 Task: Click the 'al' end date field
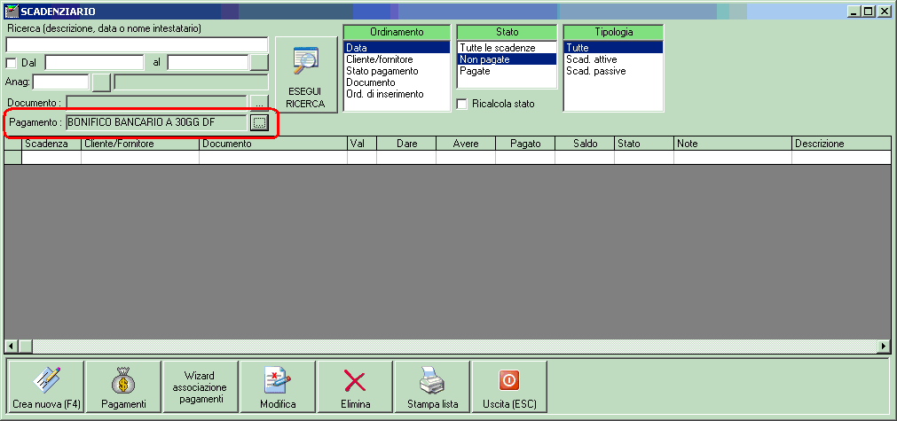tap(208, 62)
